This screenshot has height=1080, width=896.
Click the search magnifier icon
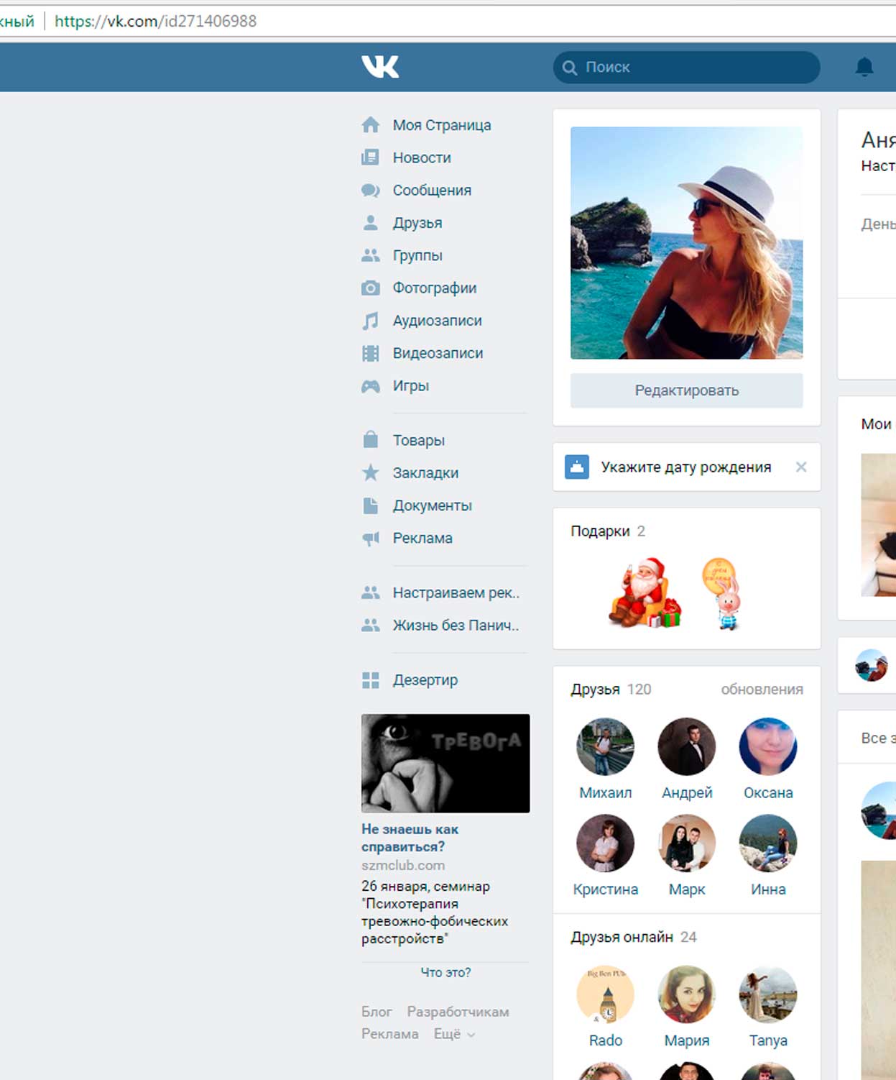pyautogui.click(x=570, y=68)
